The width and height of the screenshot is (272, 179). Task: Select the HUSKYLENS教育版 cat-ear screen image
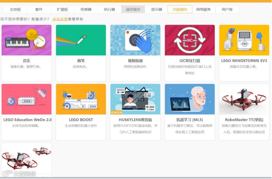click(135, 99)
